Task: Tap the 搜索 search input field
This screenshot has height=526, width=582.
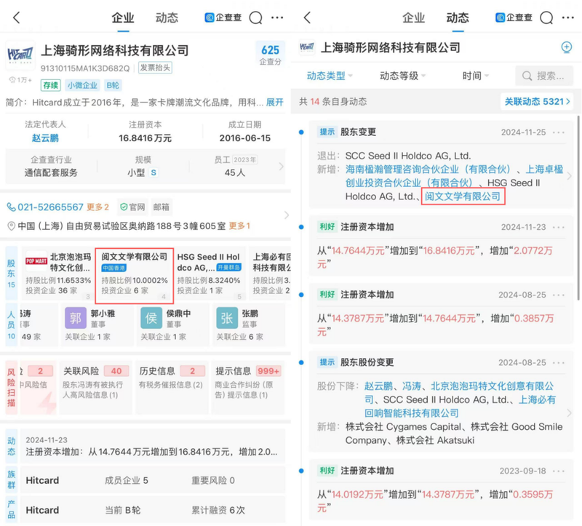Action: click(543, 76)
